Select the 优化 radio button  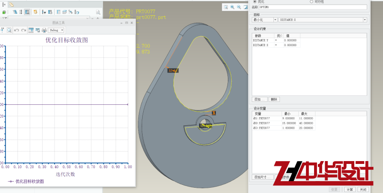point(255,2)
